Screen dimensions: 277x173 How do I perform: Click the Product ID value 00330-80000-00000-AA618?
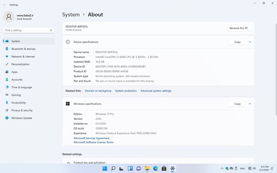(112, 71)
